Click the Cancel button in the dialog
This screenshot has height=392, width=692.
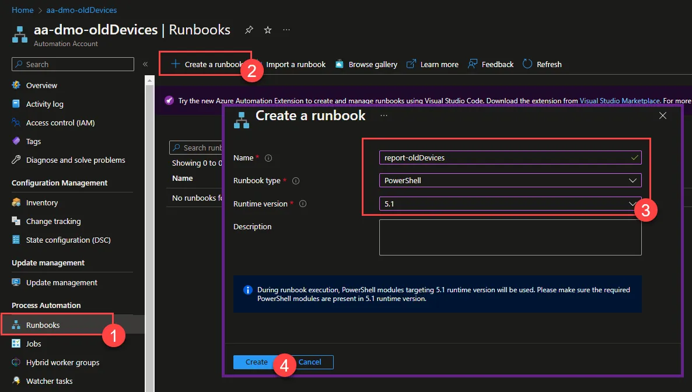click(x=310, y=362)
